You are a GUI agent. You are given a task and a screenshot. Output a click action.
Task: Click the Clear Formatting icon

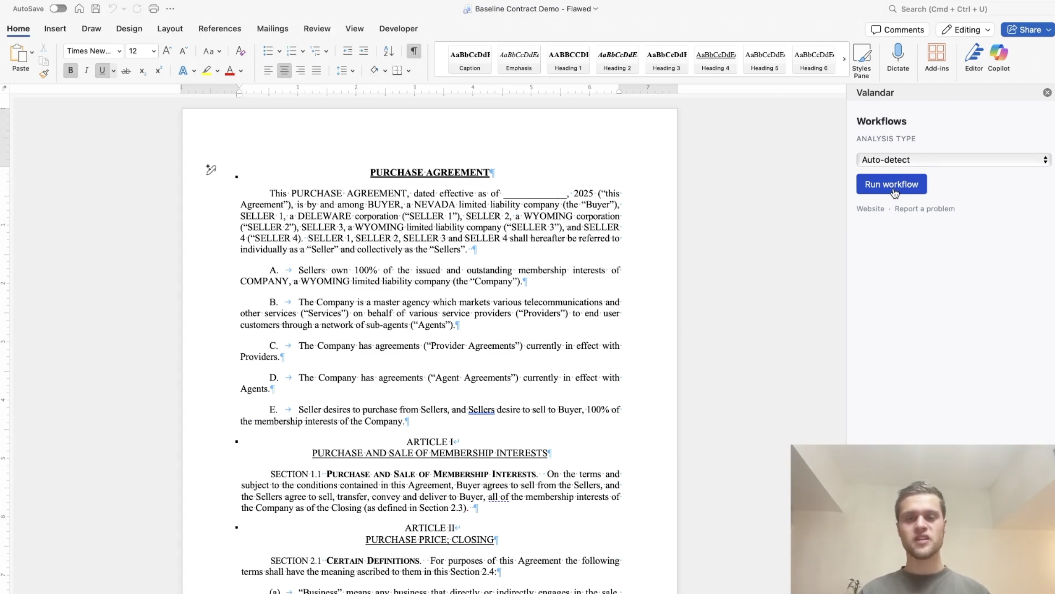coord(240,51)
